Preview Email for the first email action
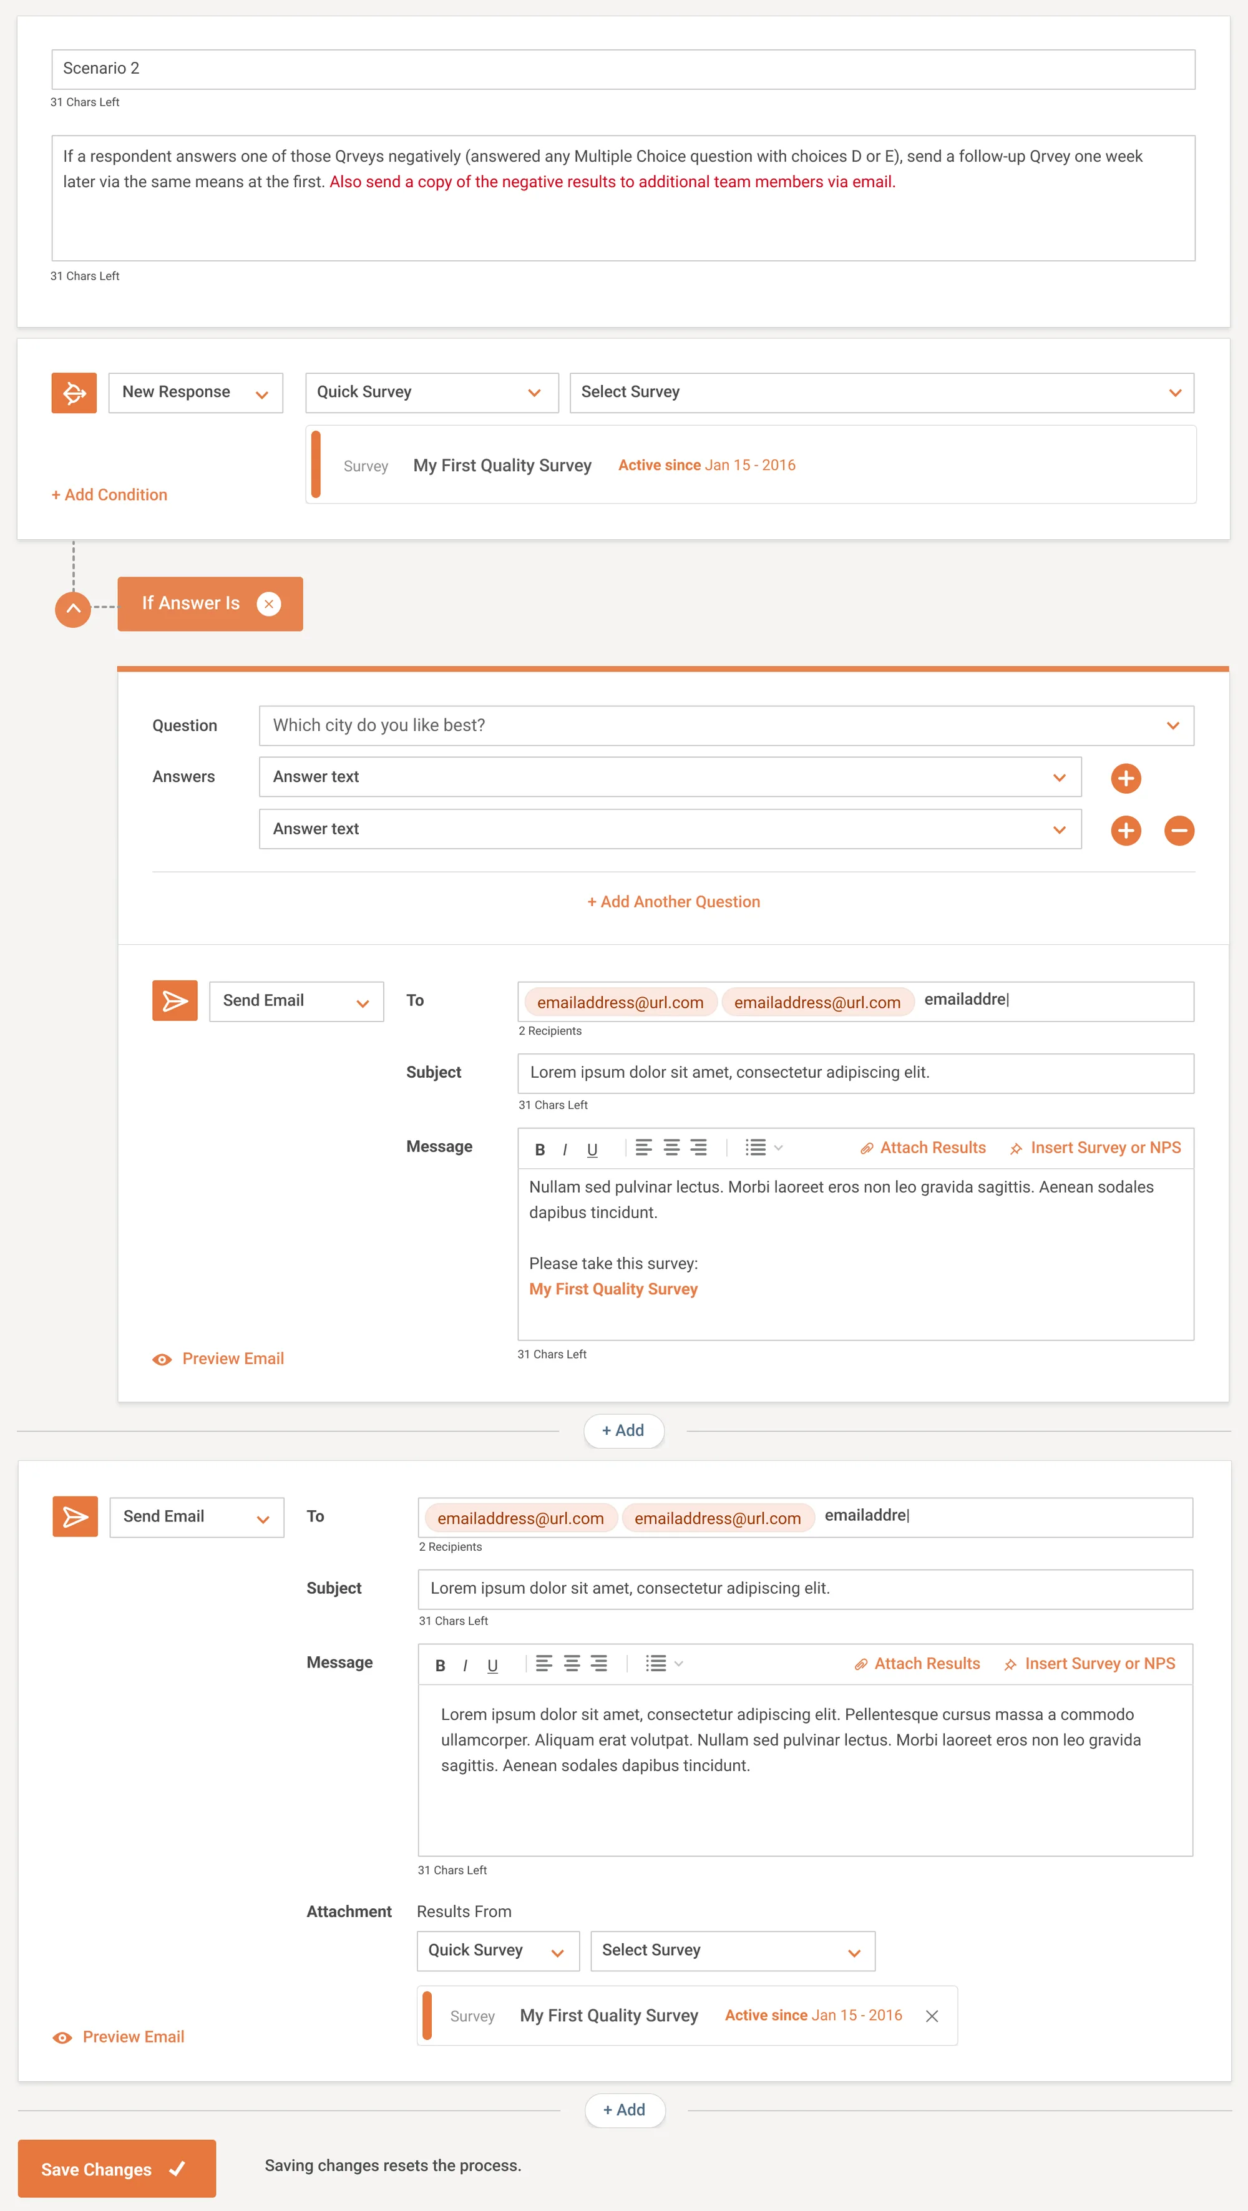The image size is (1248, 2211). (218, 1359)
